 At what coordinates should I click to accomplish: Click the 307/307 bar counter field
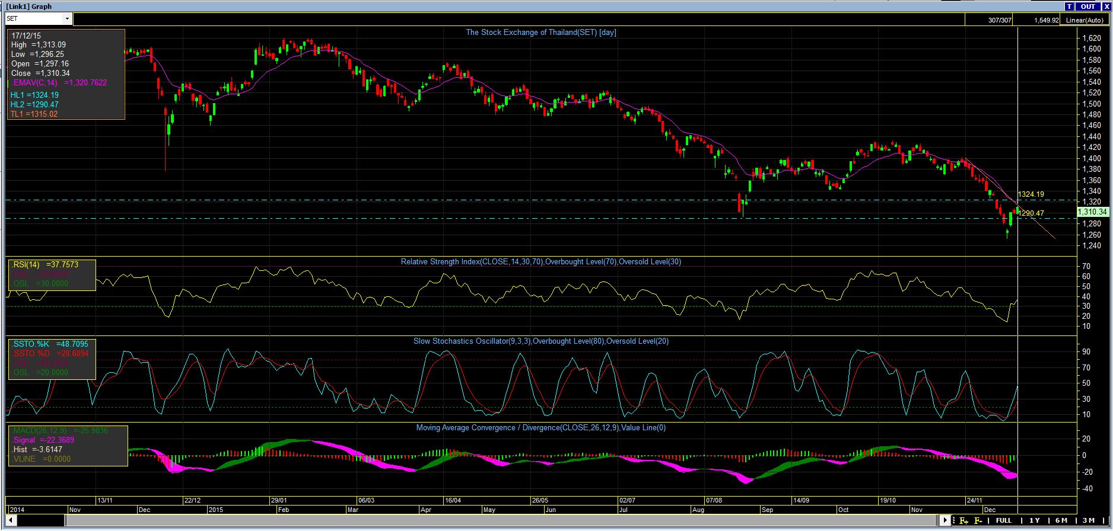click(x=988, y=20)
